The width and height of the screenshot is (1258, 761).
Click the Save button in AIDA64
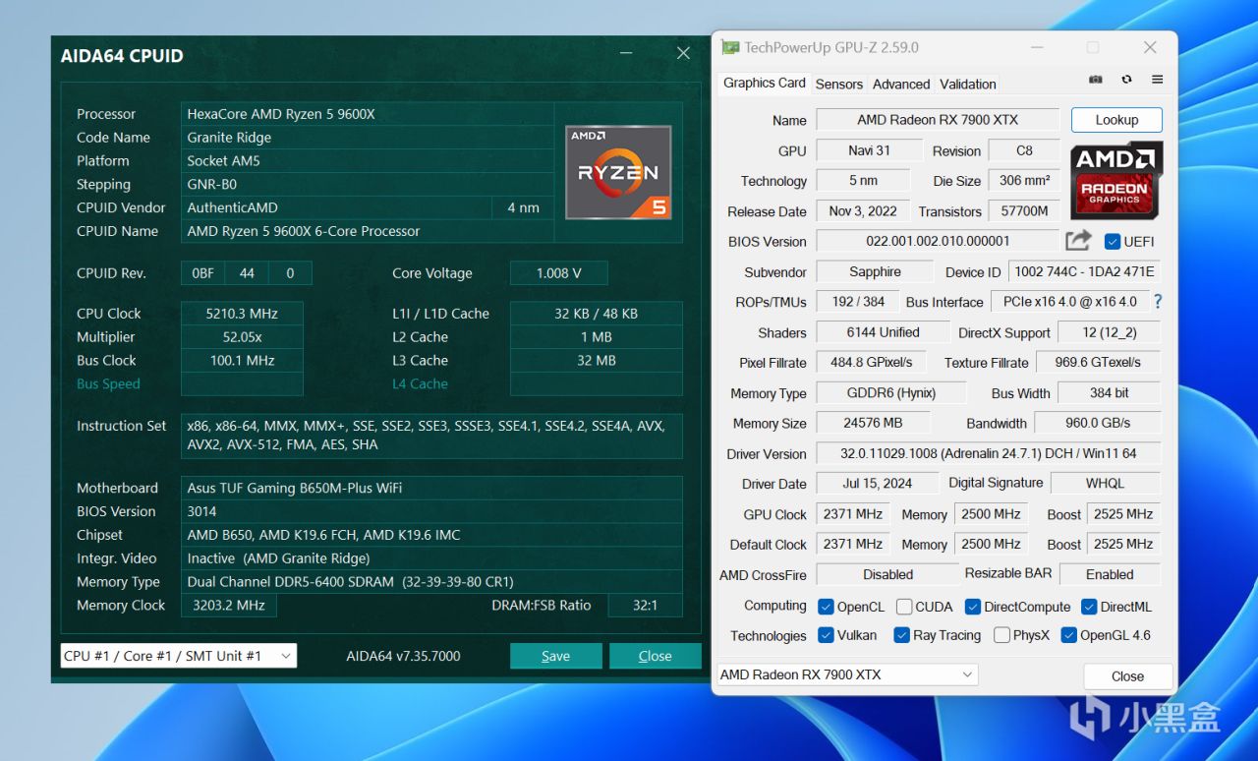[555, 656]
